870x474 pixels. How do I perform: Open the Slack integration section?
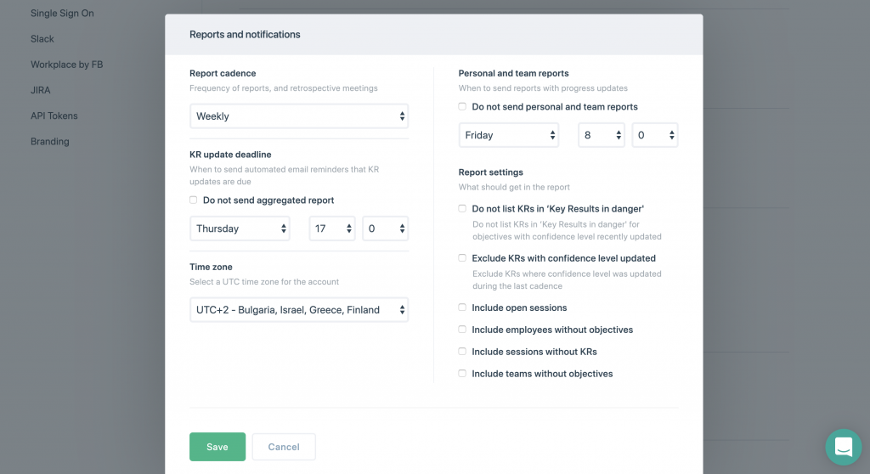point(42,39)
